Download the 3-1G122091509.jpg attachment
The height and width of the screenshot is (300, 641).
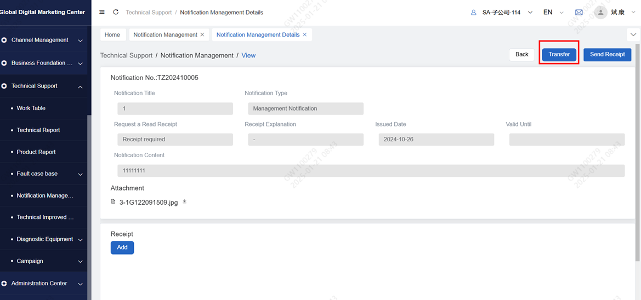coord(185,202)
